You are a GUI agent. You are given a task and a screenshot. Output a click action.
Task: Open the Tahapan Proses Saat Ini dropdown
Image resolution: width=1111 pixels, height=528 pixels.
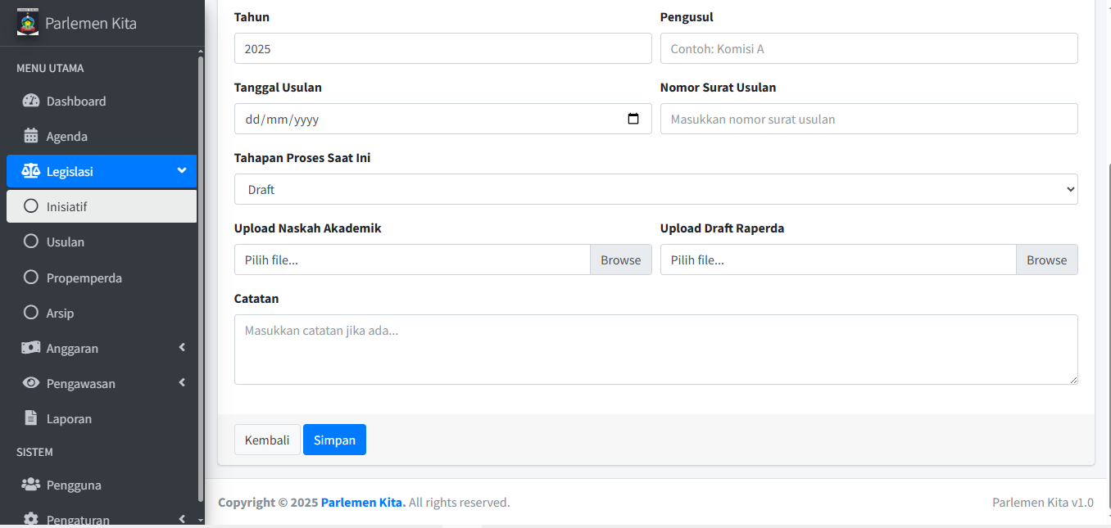pos(655,189)
